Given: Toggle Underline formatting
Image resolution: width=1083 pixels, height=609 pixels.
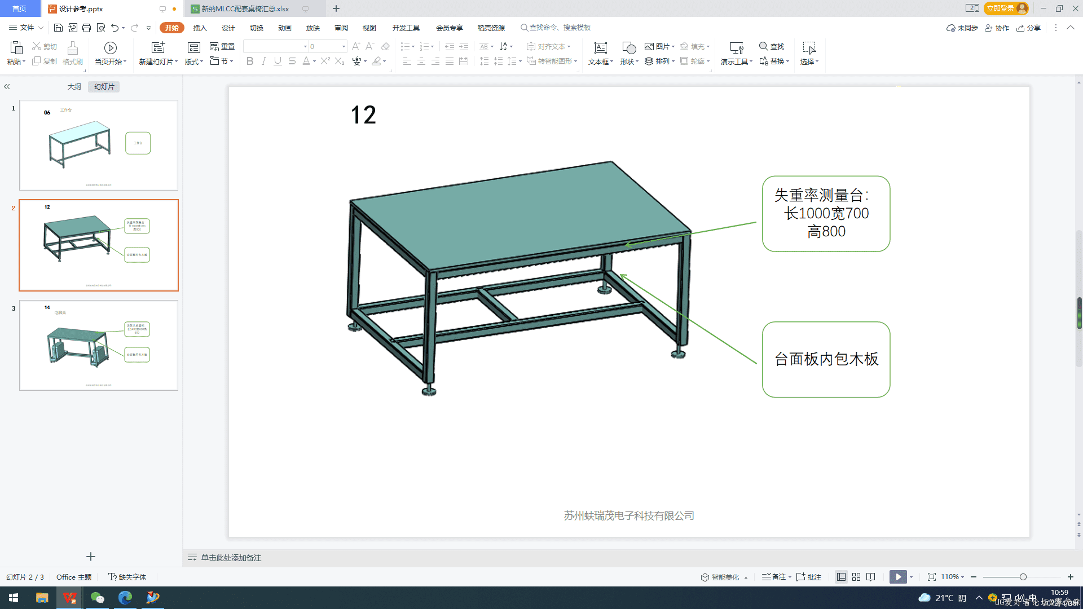Looking at the screenshot, I should point(278,61).
